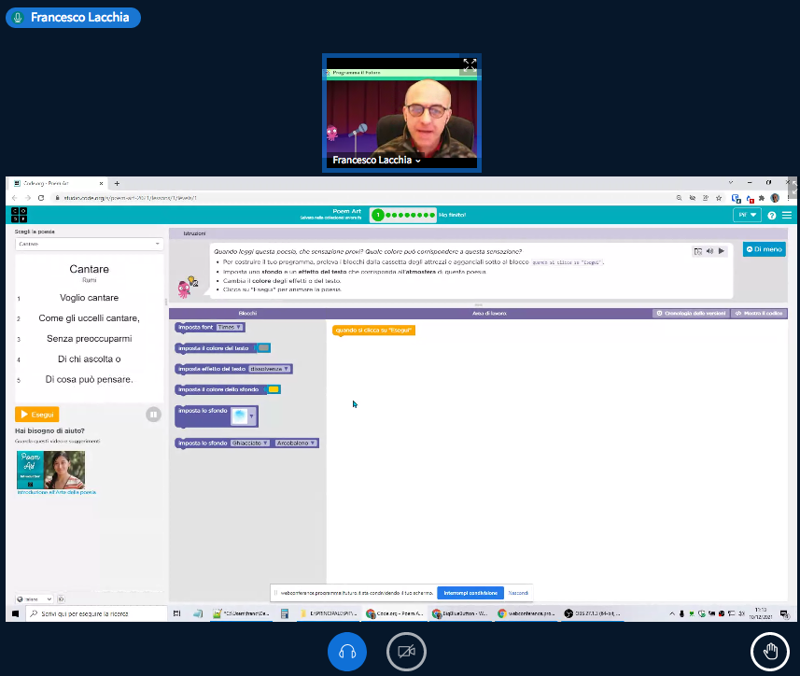The height and width of the screenshot is (676, 800).
Task: Click the octopus character hint lightbulb
Action: 192,280
